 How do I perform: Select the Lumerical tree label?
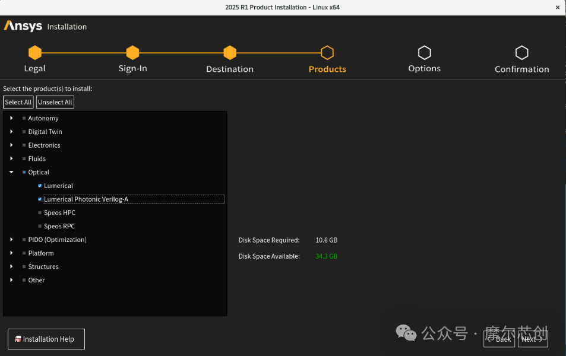(58, 186)
